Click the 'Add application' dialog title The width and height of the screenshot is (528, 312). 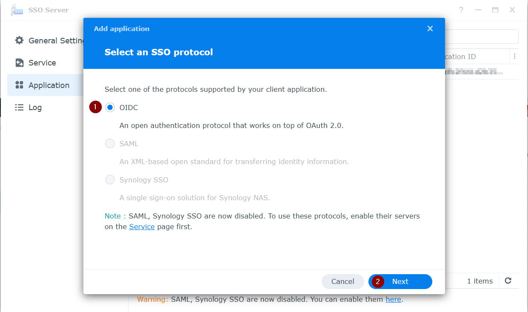coord(122,28)
